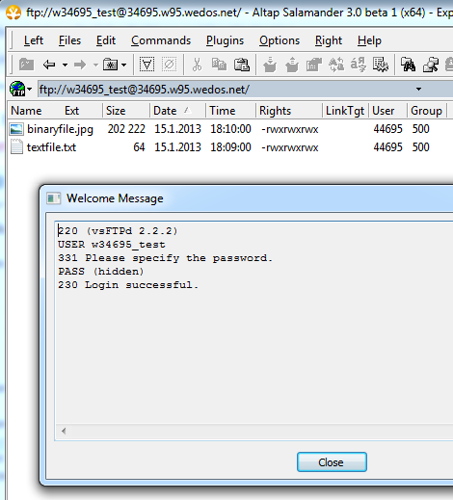Click the parent directory folder icon

[x=26, y=65]
